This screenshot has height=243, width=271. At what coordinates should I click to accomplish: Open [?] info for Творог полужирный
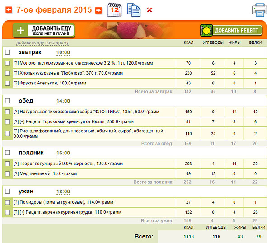pyautogui.click(x=16, y=163)
